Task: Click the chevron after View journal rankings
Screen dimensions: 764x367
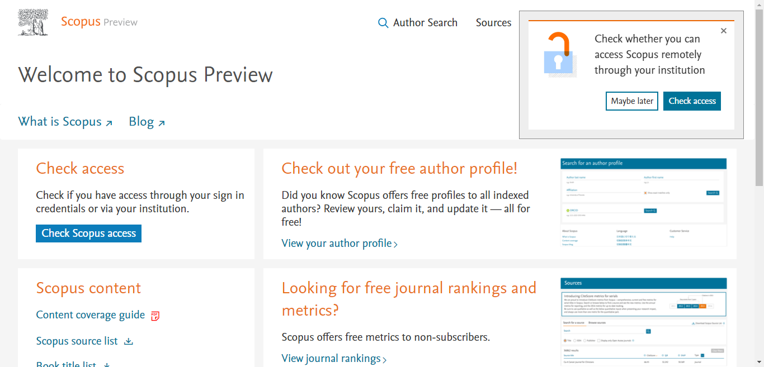Action: tap(385, 359)
